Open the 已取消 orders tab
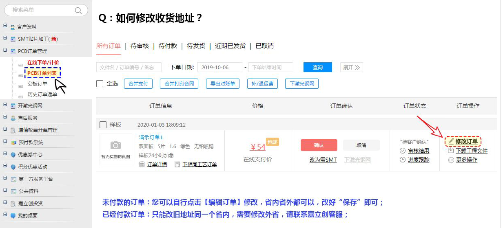Screen dimensions: 503x228 (264, 46)
